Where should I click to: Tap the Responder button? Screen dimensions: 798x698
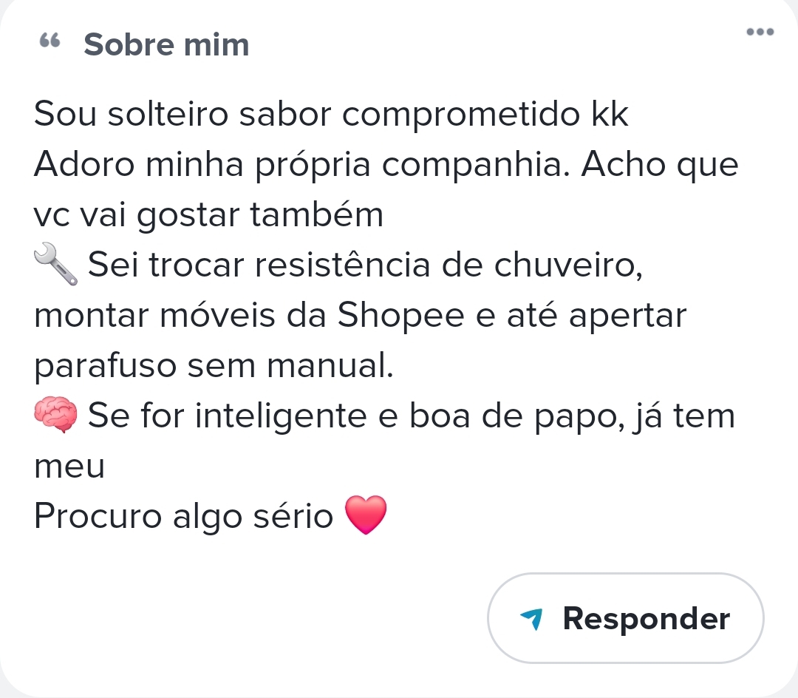(x=625, y=618)
